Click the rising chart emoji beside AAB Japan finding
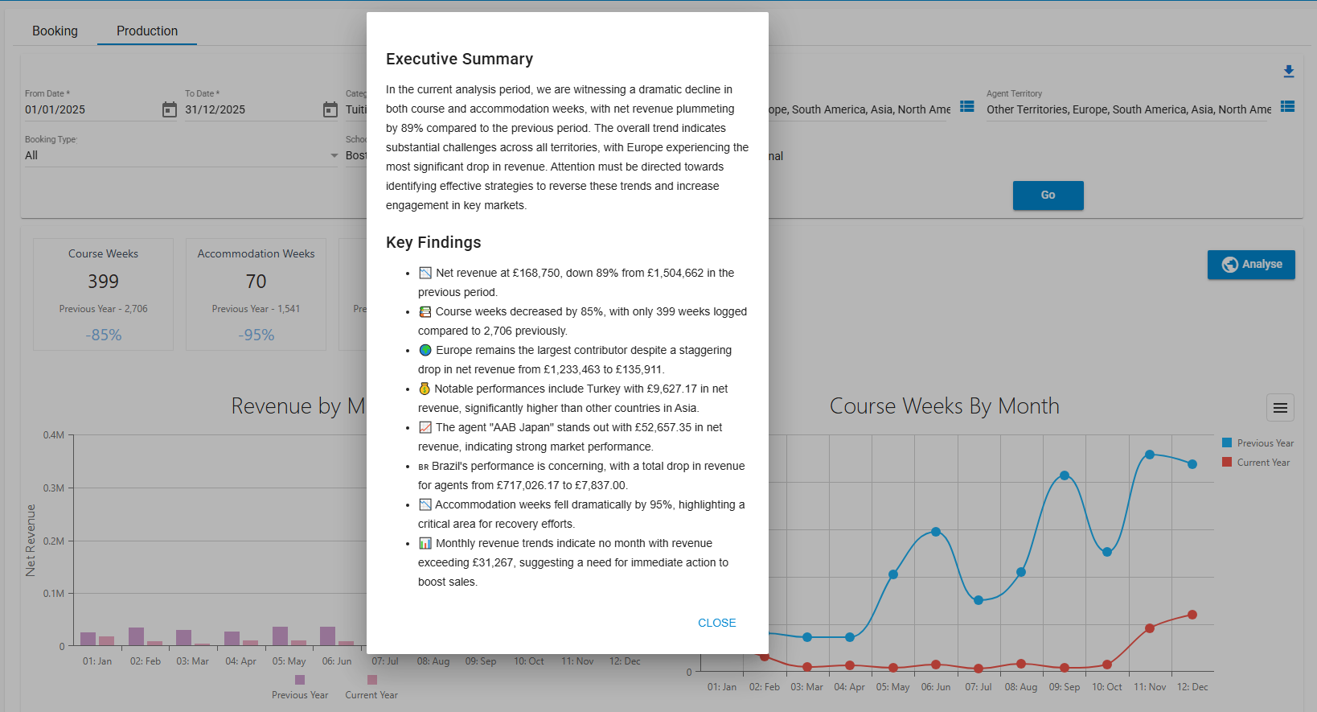The image size is (1317, 712). pos(425,427)
